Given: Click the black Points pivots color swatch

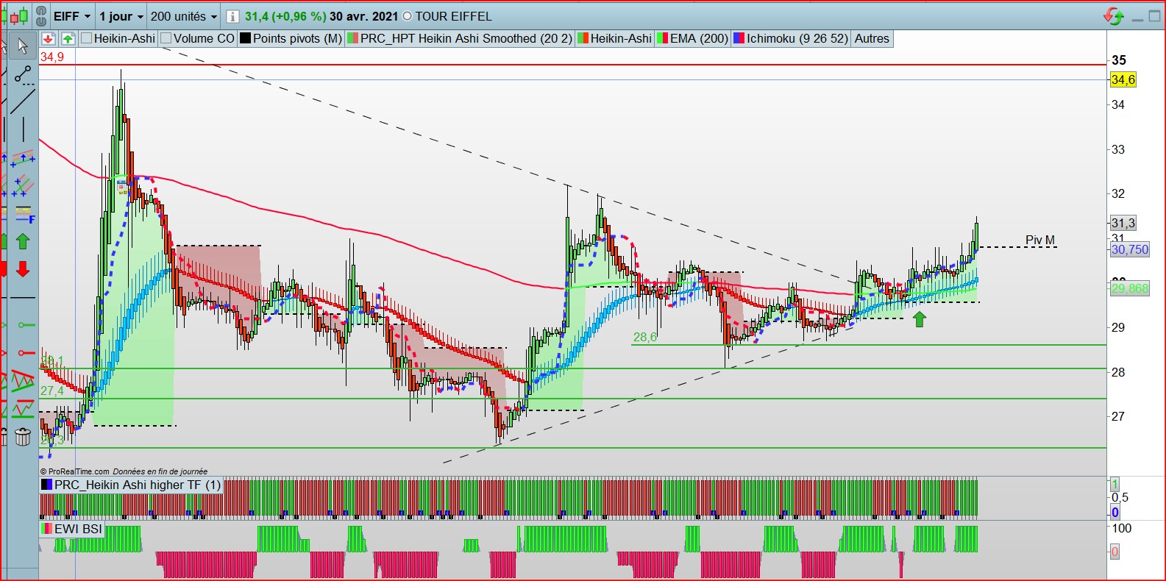Looking at the screenshot, I should coord(245,38).
